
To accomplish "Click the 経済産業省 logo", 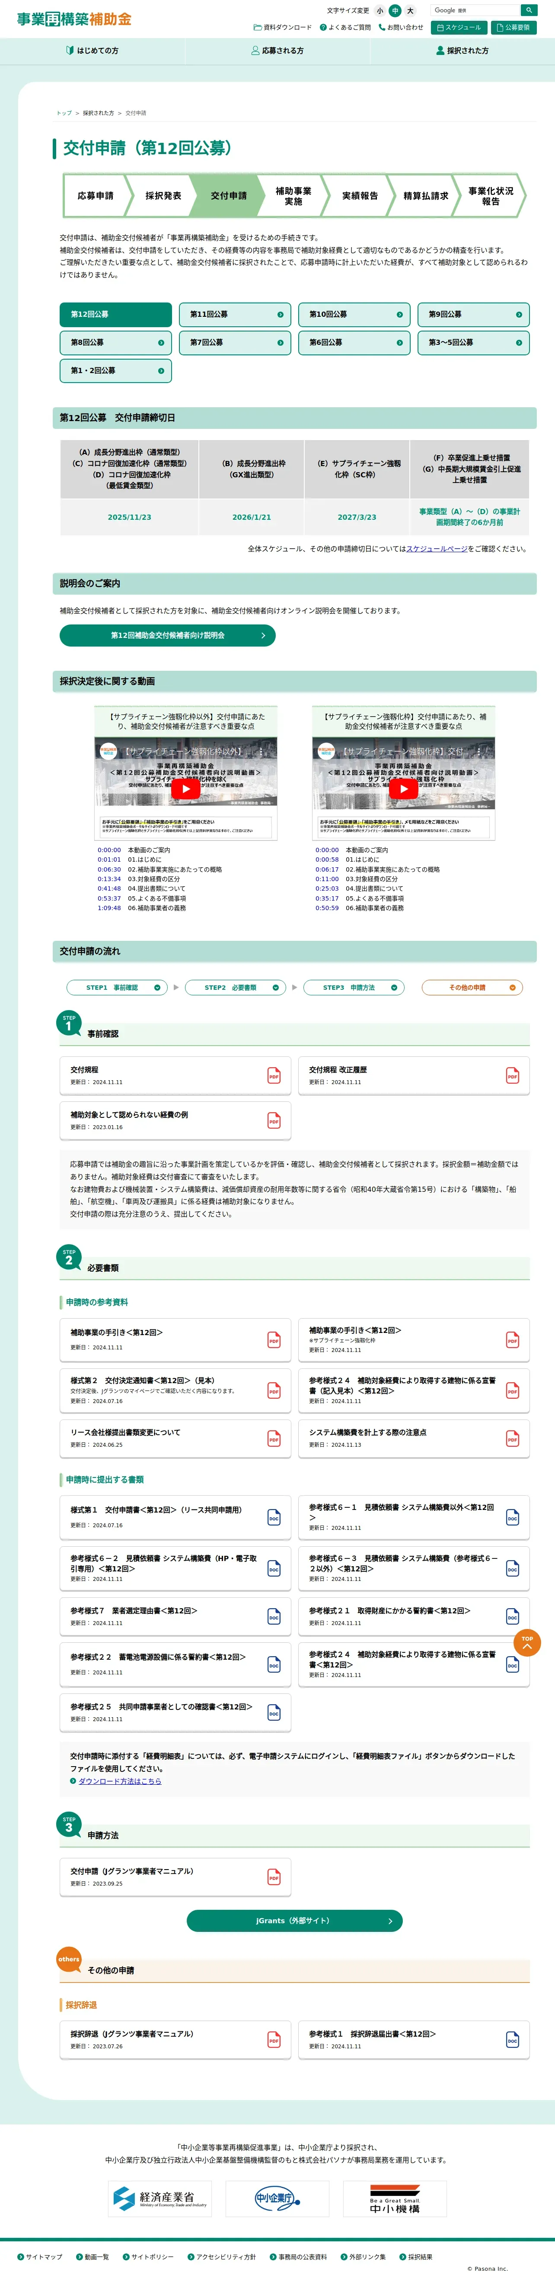I will point(159,2198).
